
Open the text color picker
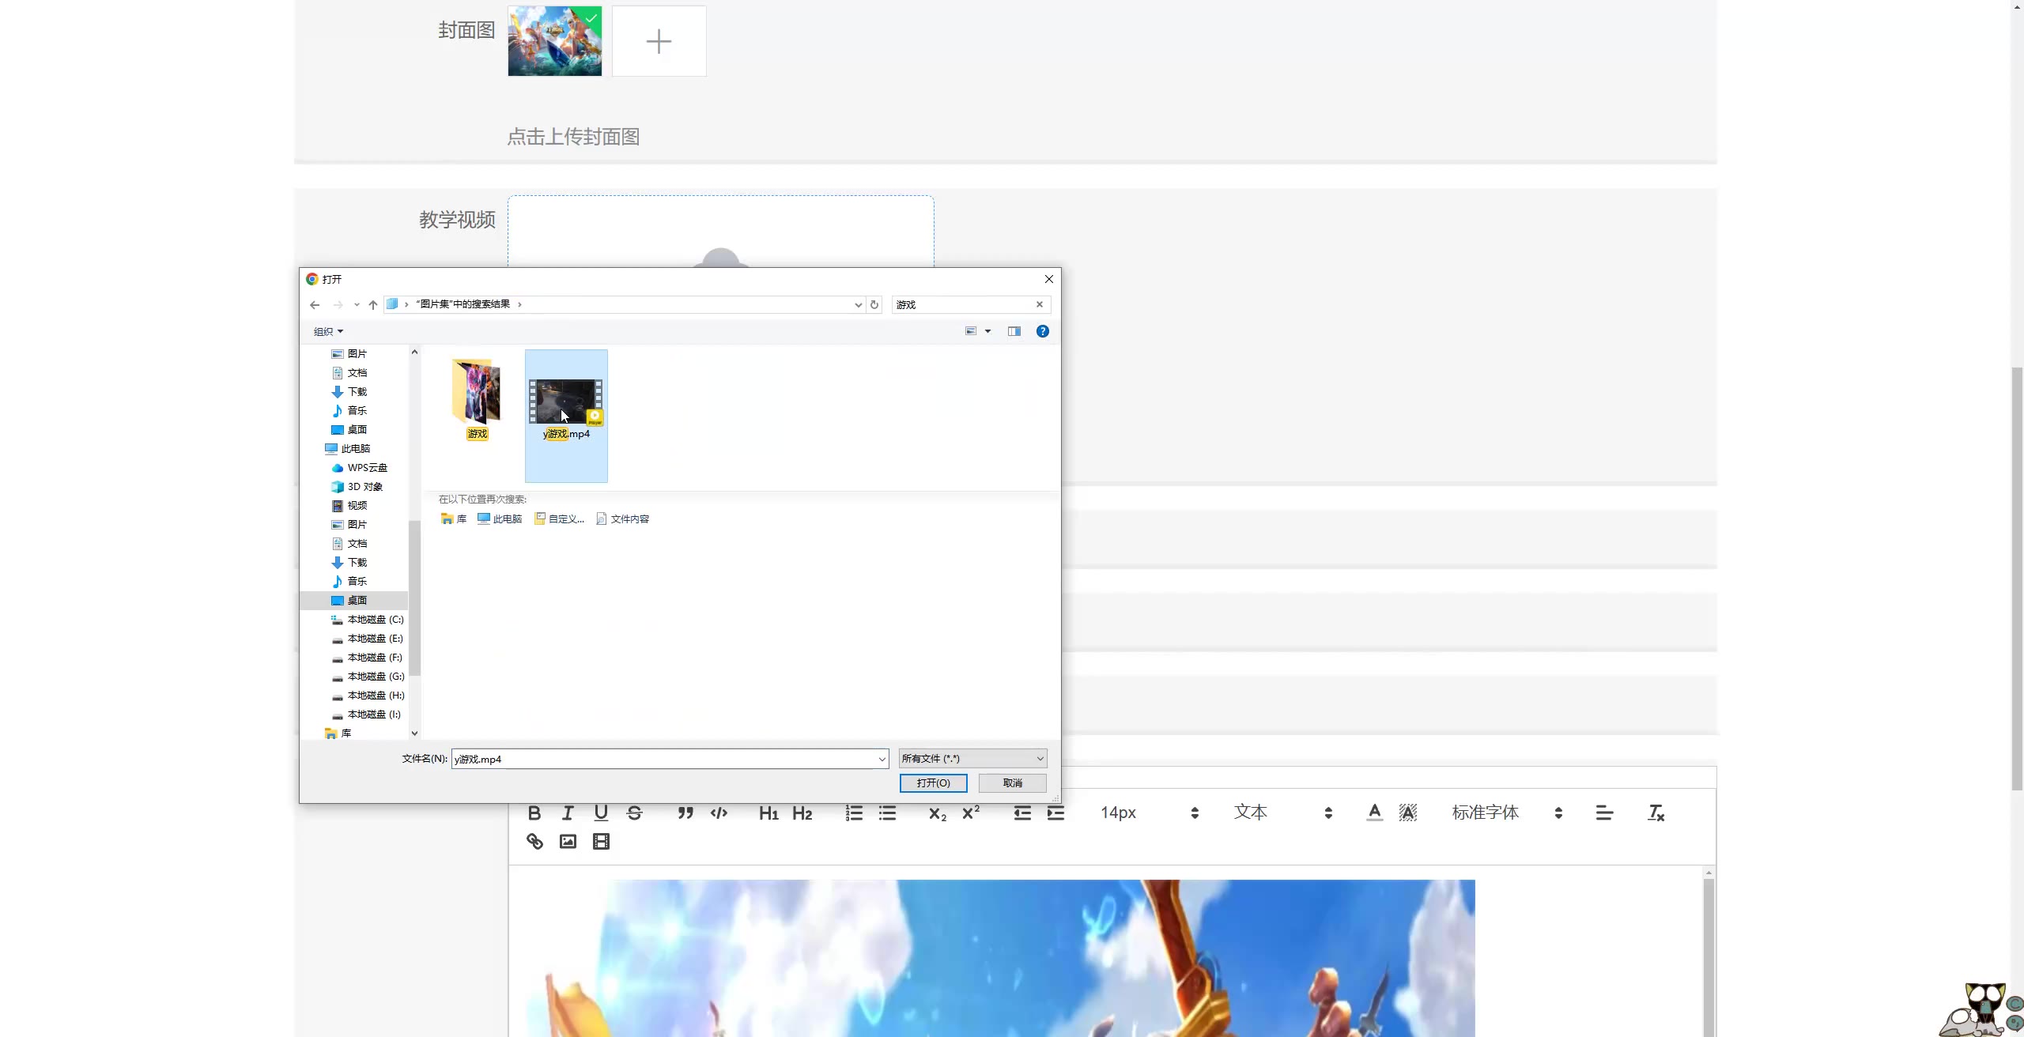click(1375, 813)
